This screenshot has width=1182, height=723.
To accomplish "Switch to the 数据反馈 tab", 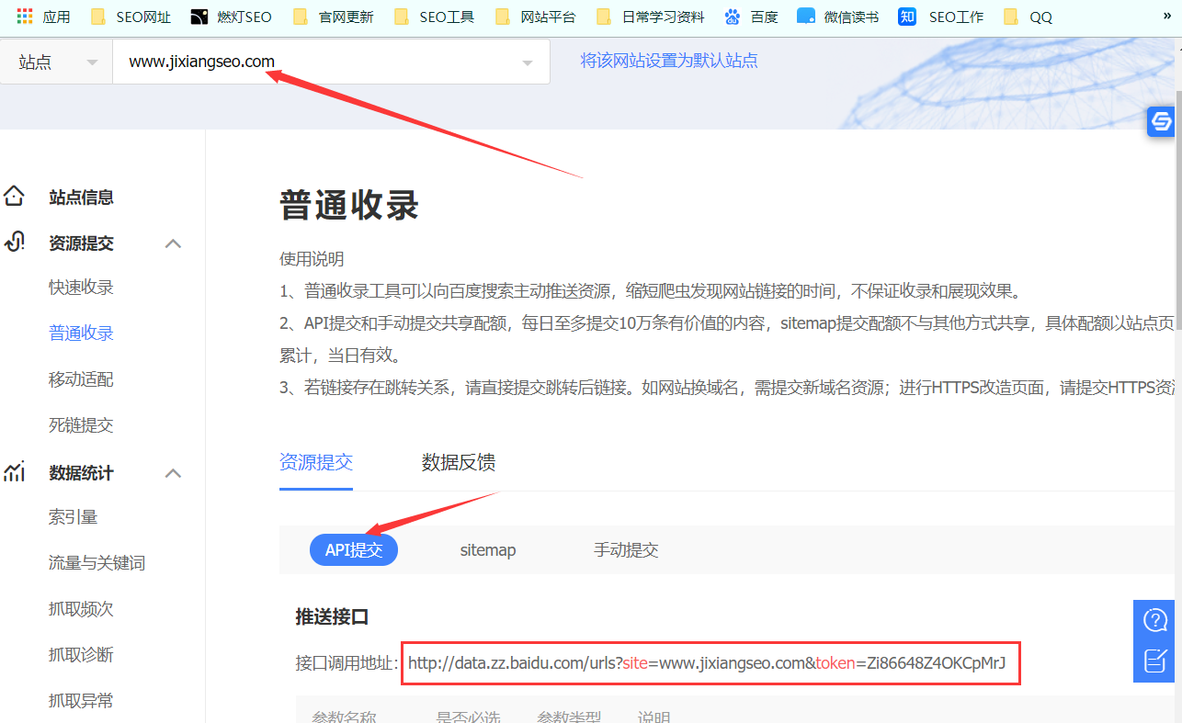I will (x=459, y=462).
